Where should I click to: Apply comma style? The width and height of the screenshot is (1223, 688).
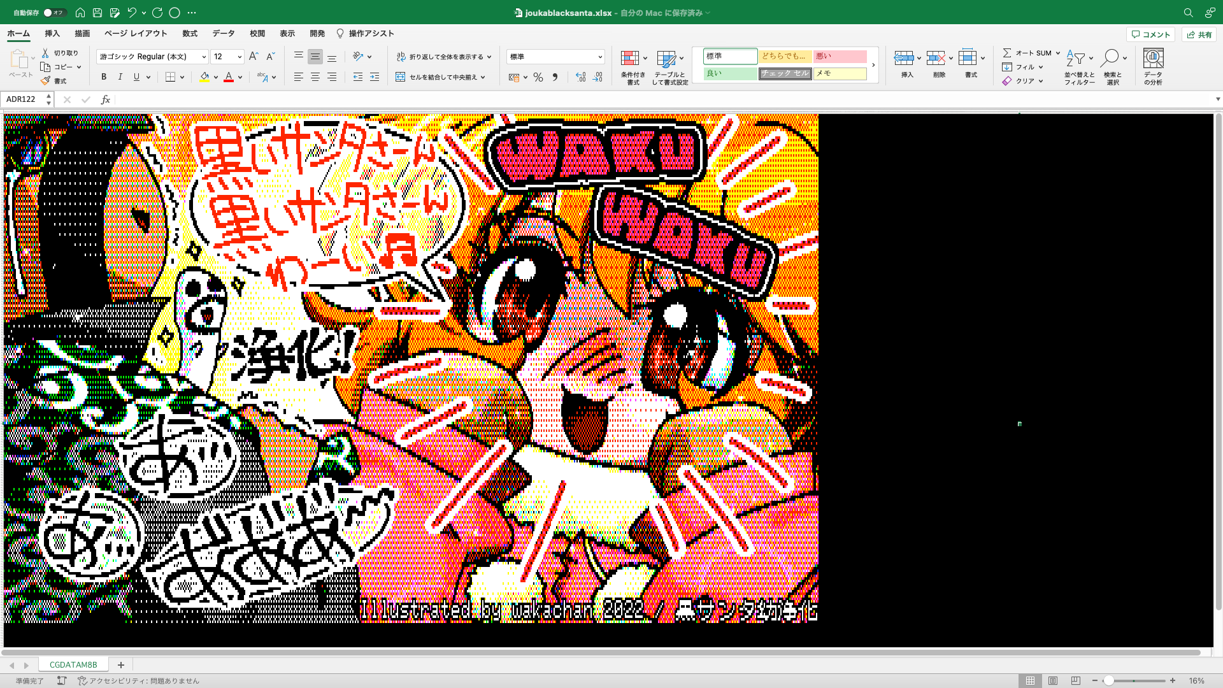coord(555,77)
